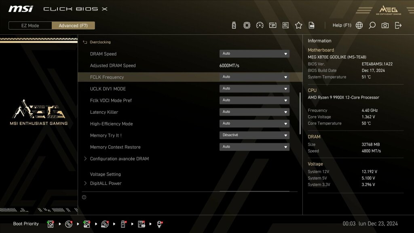Open the M-Flash USB BIOS update icon
The image size is (414, 233).
[234, 25]
